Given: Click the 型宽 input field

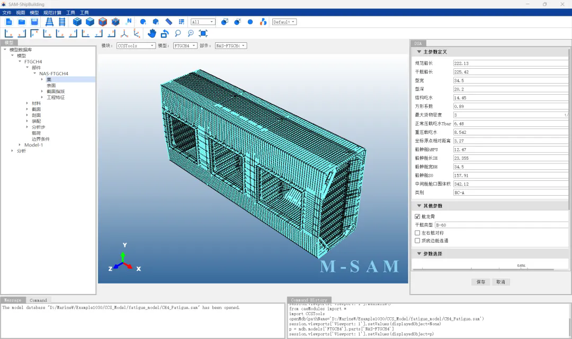Looking at the screenshot, I should [508, 80].
